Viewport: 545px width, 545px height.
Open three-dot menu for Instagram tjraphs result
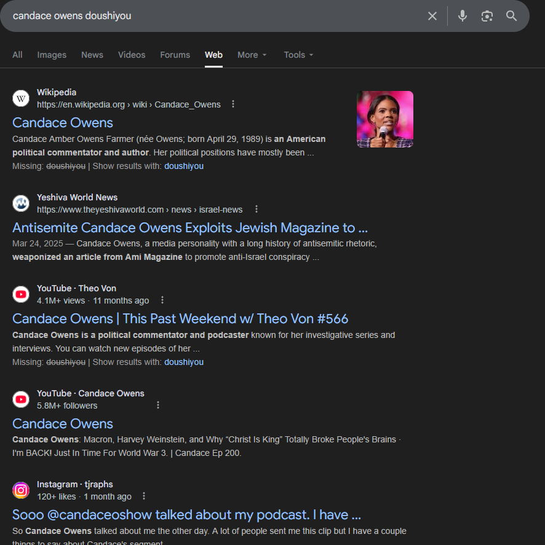(x=144, y=496)
